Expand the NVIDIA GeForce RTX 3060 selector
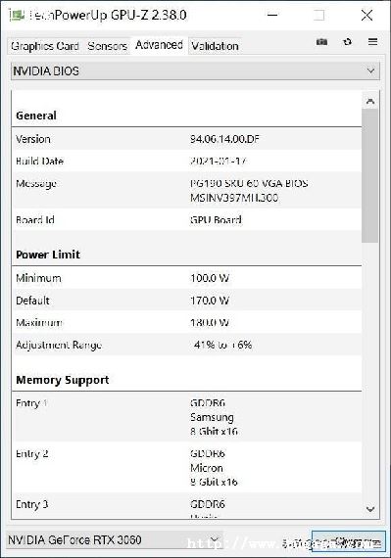The image size is (391, 558). (114, 539)
